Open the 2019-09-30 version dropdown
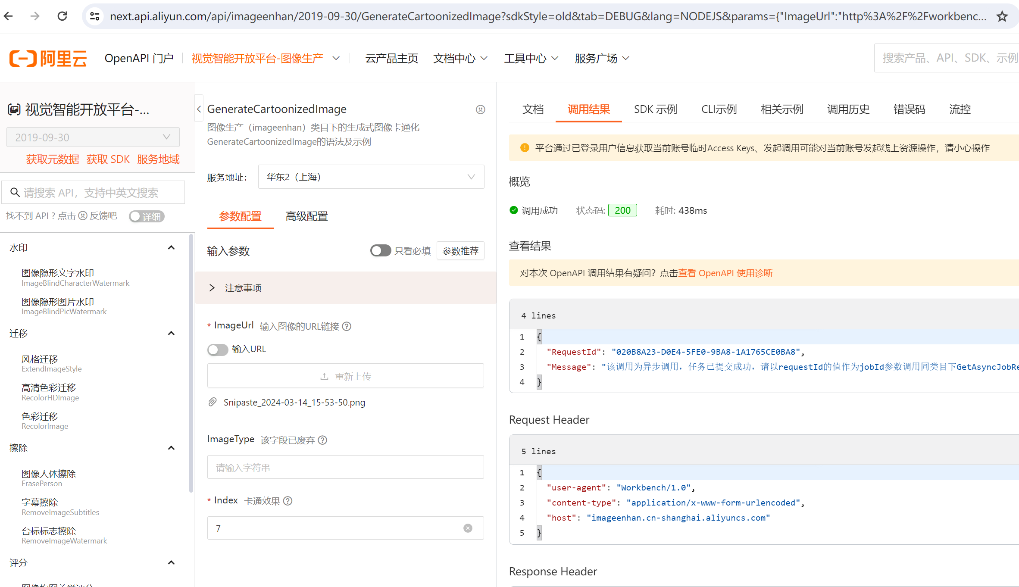 point(93,137)
